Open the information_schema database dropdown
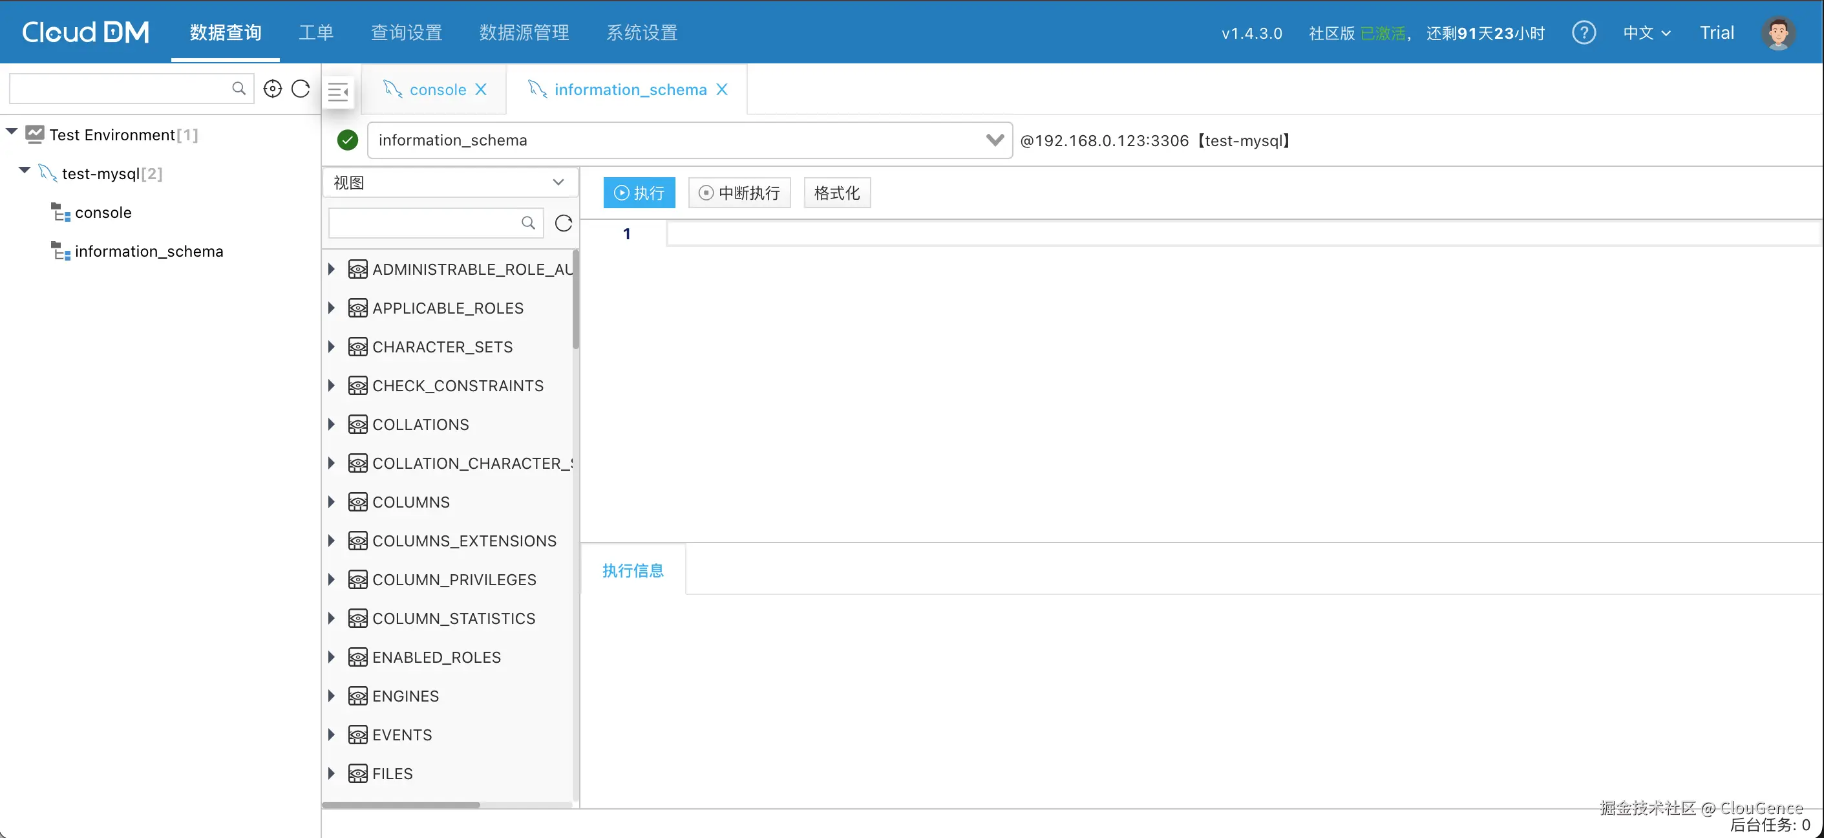1824x838 pixels. pyautogui.click(x=994, y=140)
